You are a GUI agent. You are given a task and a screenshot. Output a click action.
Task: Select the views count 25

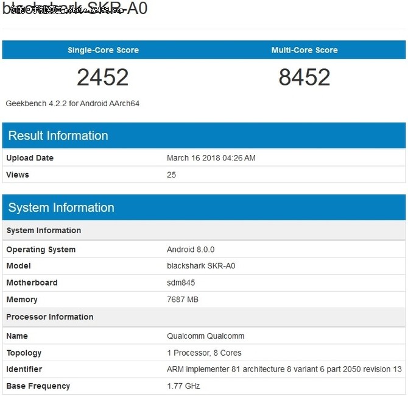[171, 175]
